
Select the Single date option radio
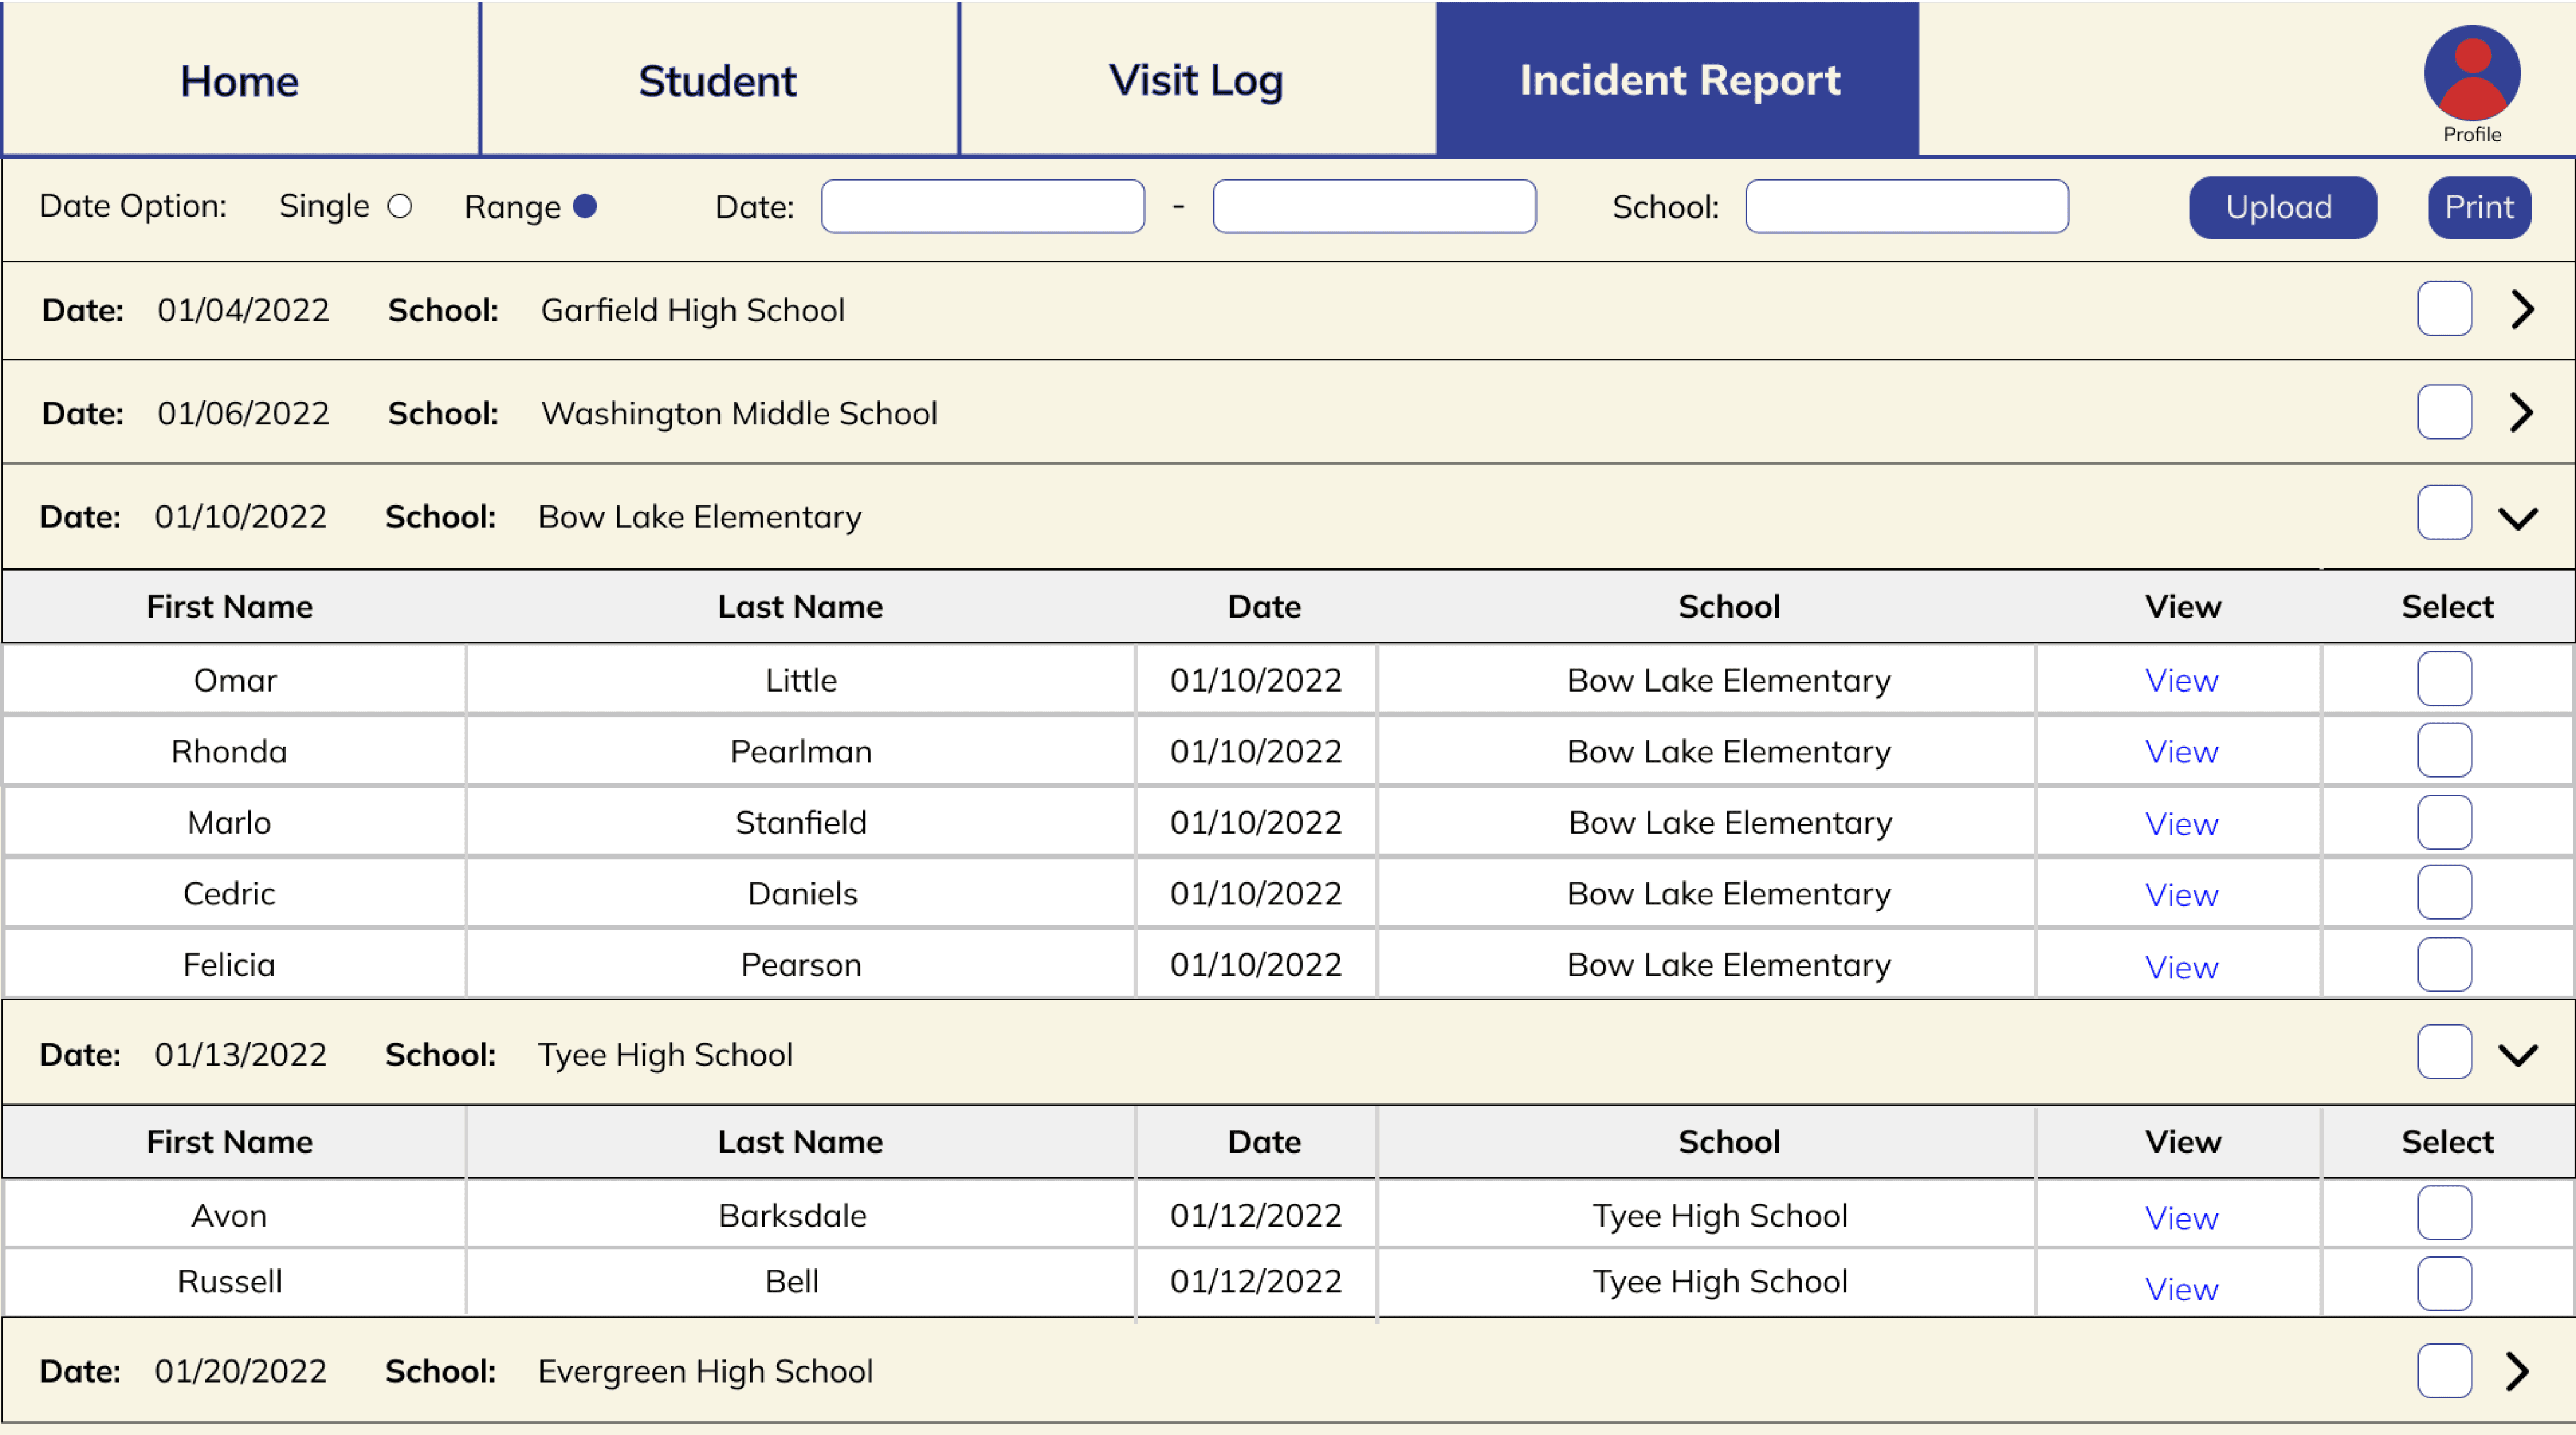click(400, 207)
